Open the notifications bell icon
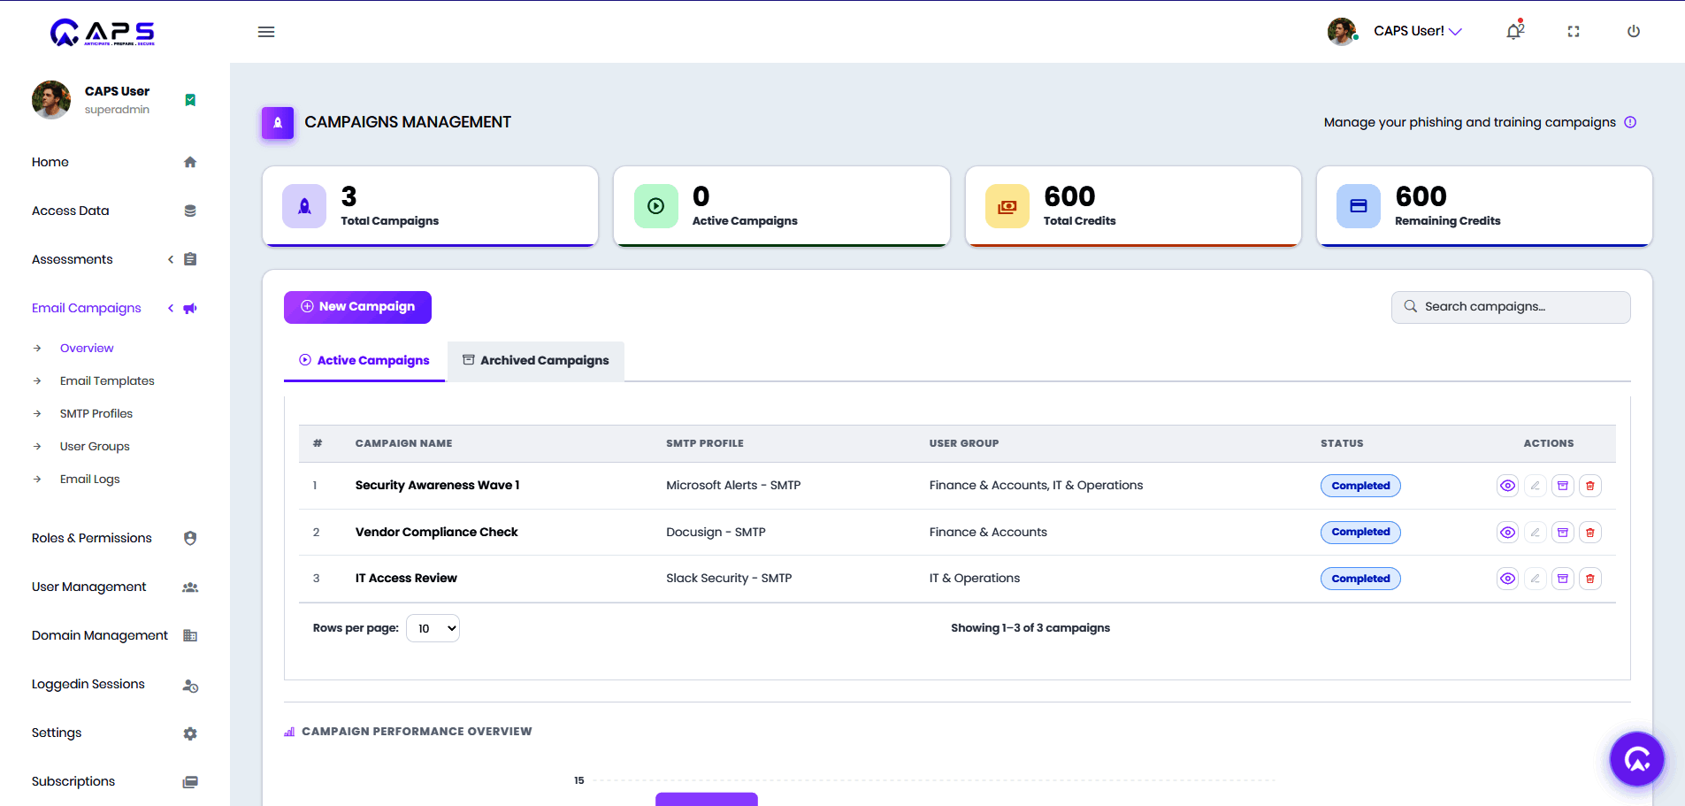The image size is (1685, 806). point(1514,31)
